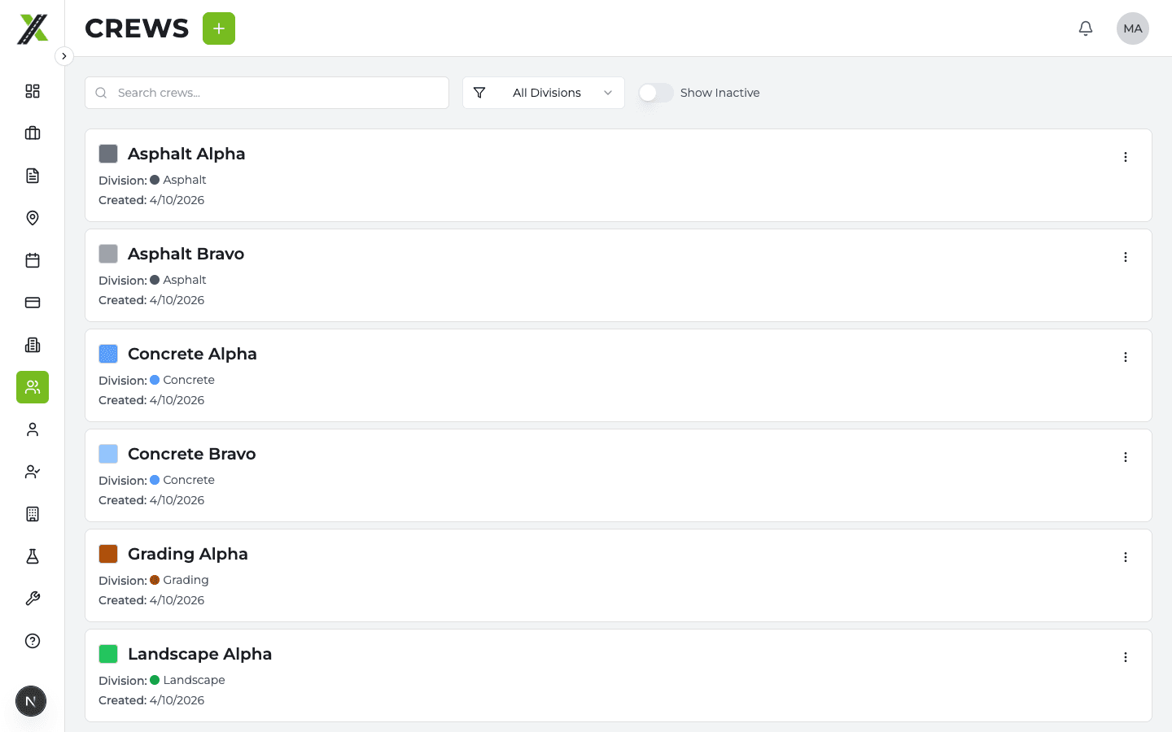Viewport: 1172px width, 732px height.
Task: Focus the Search crews input field
Action: [267, 93]
